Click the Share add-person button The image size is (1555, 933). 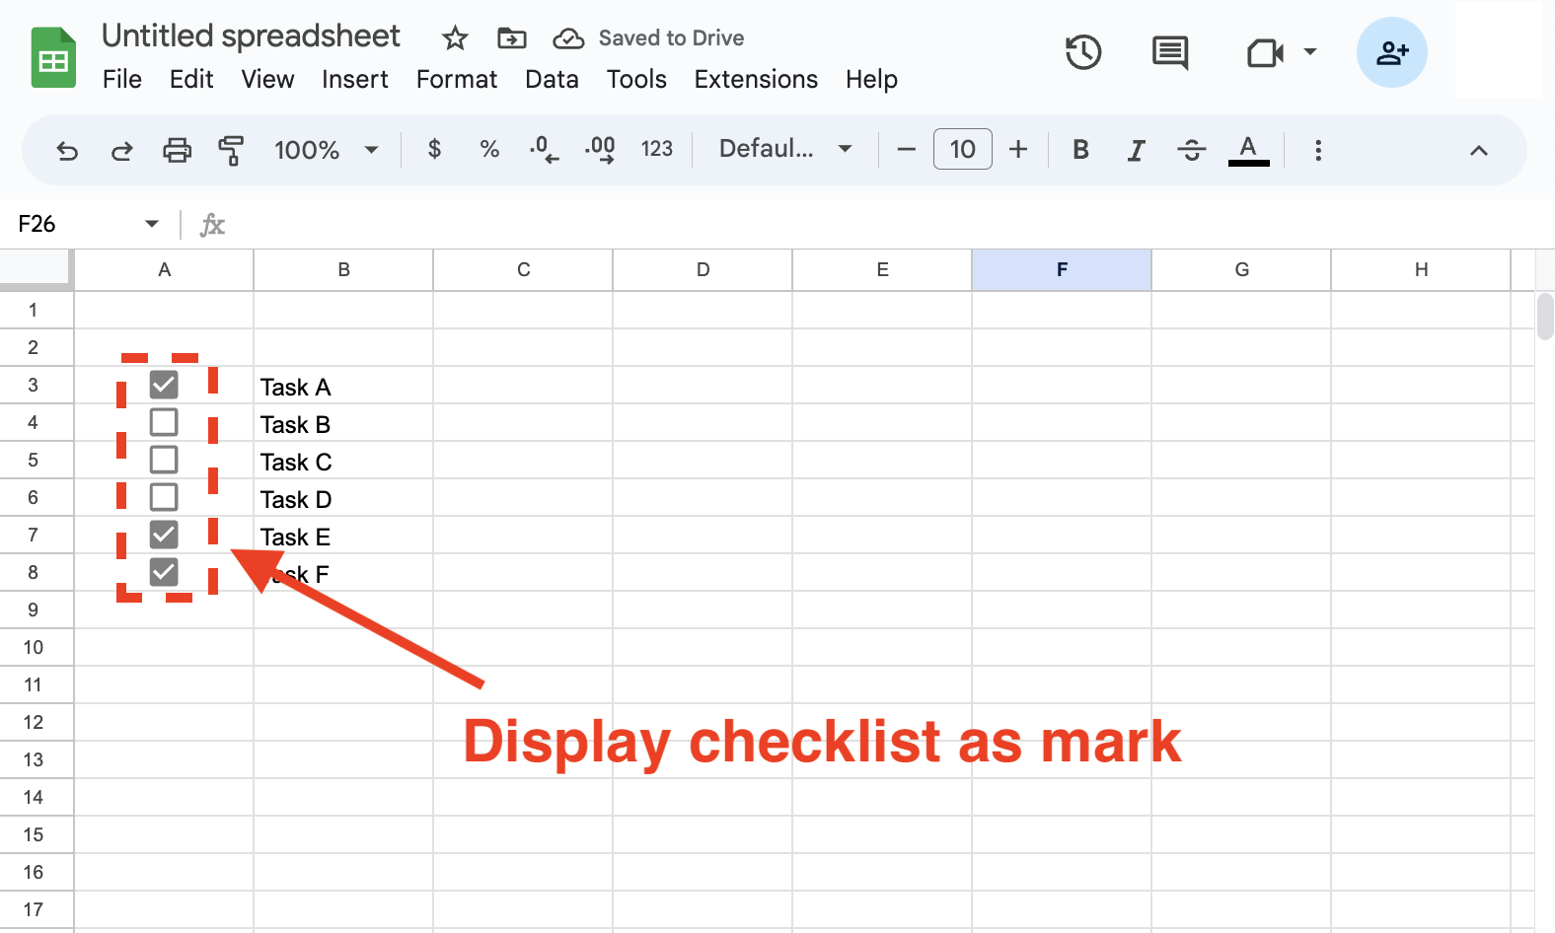click(x=1392, y=52)
